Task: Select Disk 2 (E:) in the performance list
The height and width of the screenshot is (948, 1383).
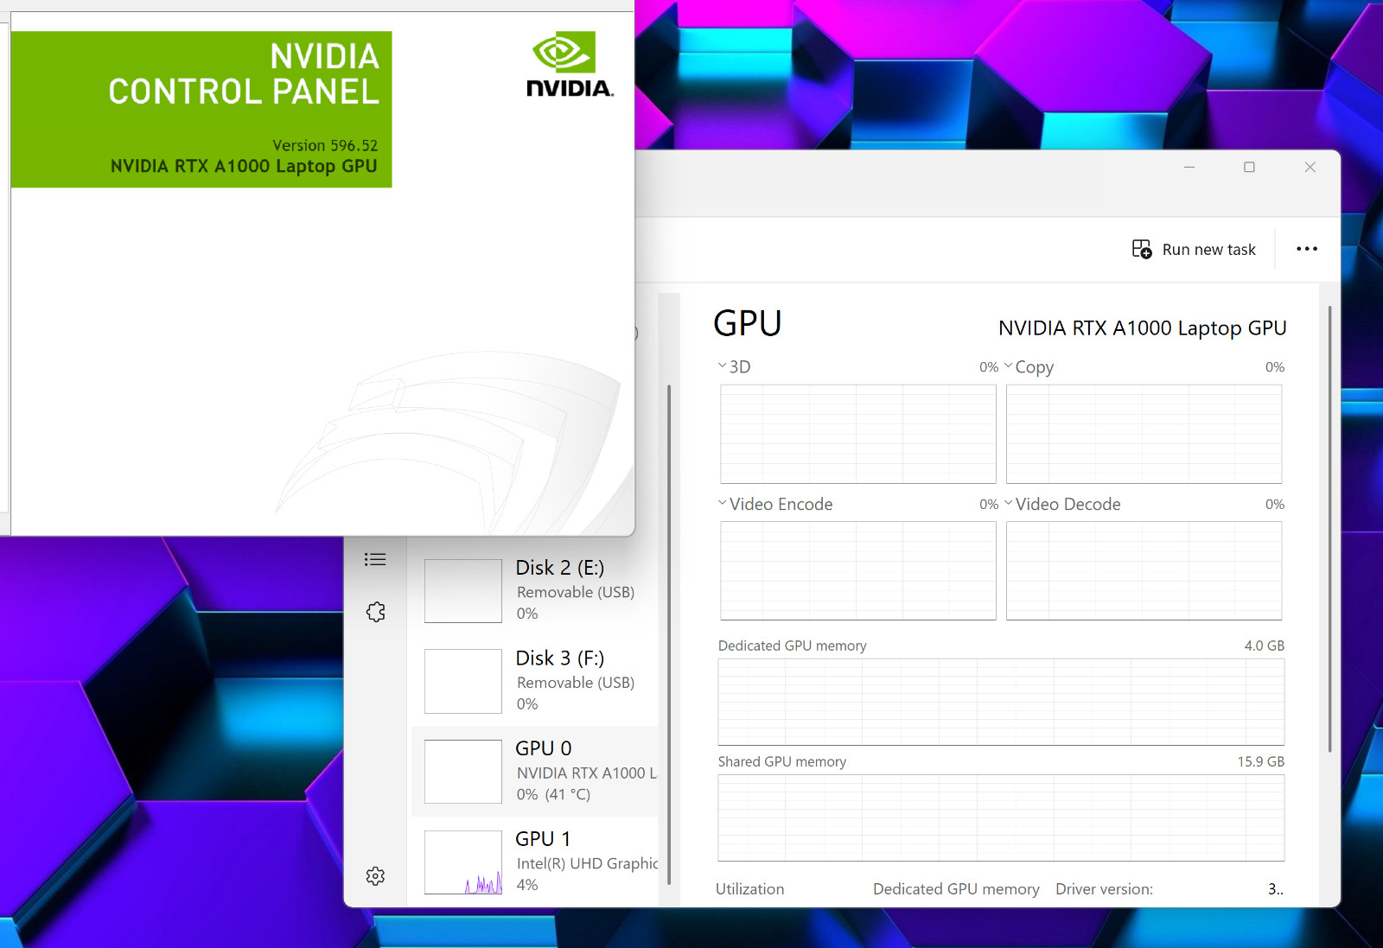Action: pyautogui.click(x=536, y=591)
